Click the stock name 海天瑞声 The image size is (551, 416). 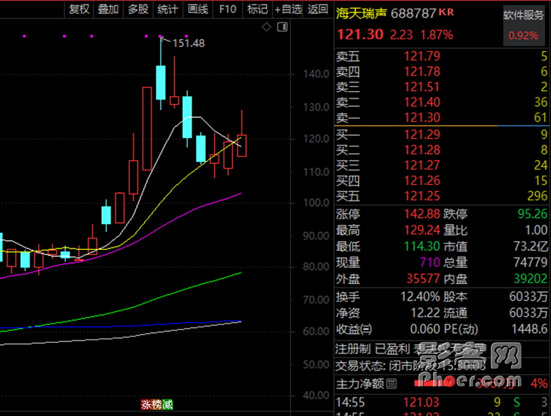pyautogui.click(x=361, y=14)
